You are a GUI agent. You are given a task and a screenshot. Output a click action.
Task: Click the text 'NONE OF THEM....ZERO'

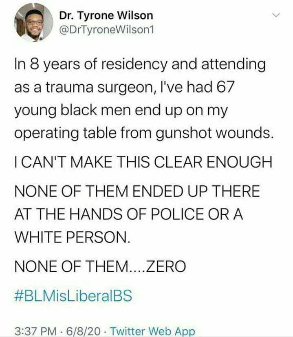click(100, 266)
